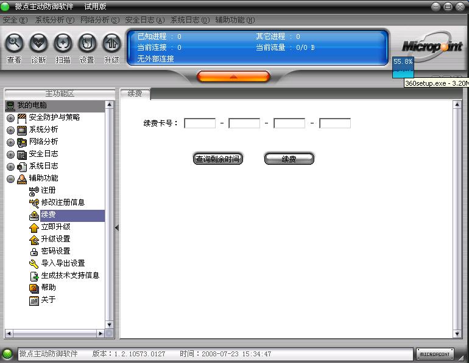Collapse the 辅助功能 tree node

(x=10, y=179)
